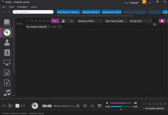Open Tutti i tipi di pubbl... dropdown

(116, 21)
